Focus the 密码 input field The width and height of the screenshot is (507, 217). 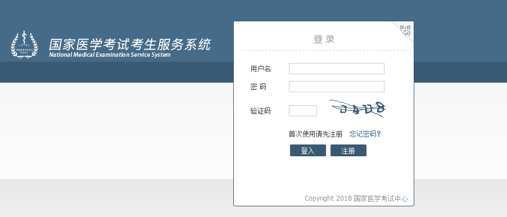point(337,87)
